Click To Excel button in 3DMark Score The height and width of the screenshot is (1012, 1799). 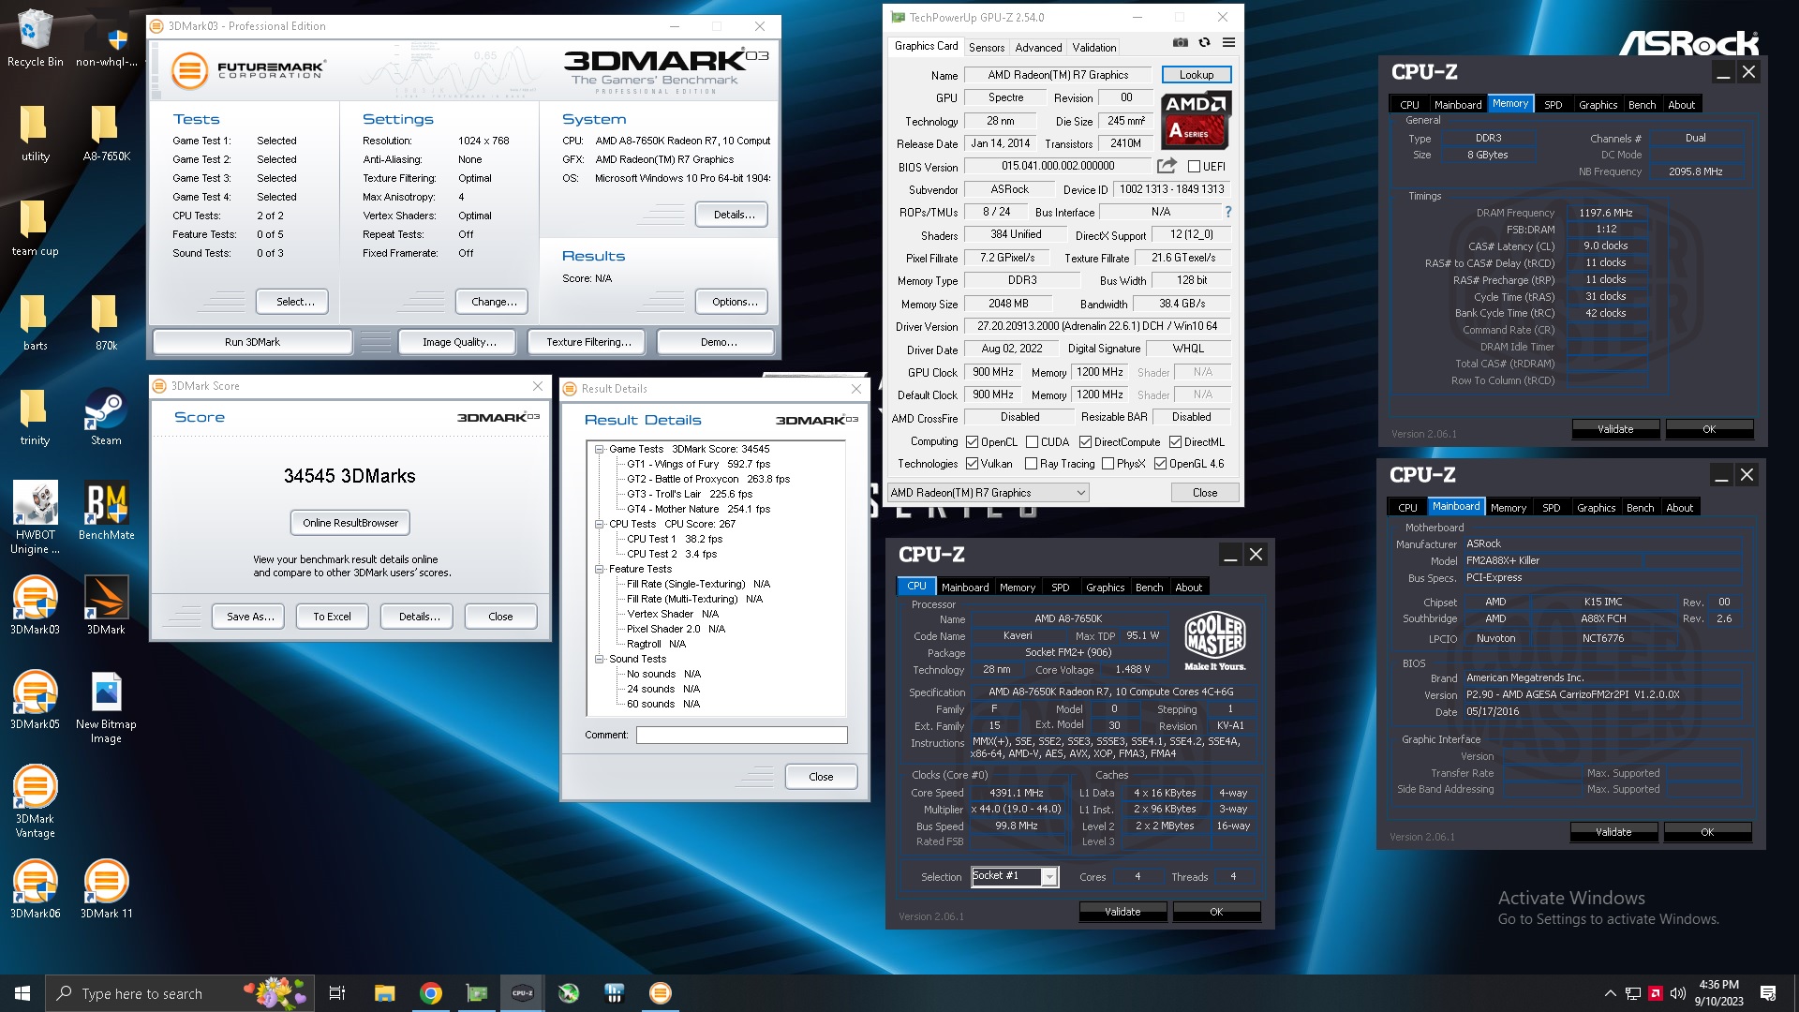pyautogui.click(x=333, y=617)
